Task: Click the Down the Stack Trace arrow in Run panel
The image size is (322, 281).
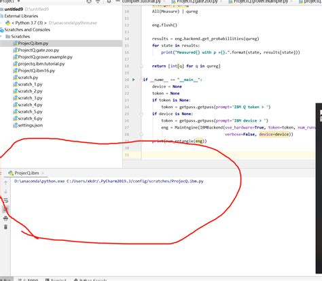Action: pyautogui.click(x=5, y=192)
